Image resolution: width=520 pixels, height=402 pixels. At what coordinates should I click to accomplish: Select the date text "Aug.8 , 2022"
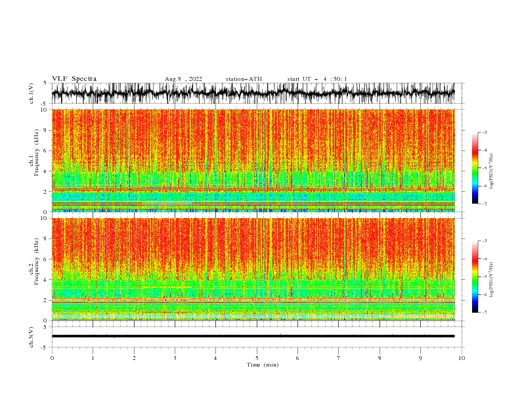click(183, 79)
